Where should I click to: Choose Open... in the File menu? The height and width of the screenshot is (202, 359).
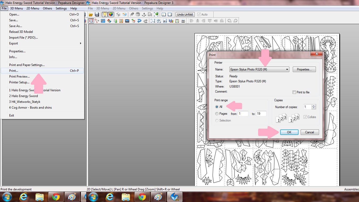(42, 14)
